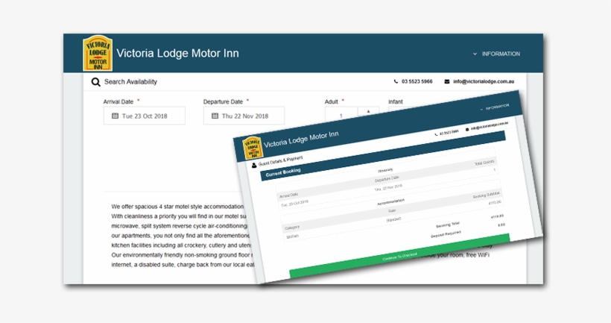Open the info@victorialodge.com.au email link in back window
Image resolution: width=611 pixels, height=323 pixels.
[x=484, y=81]
